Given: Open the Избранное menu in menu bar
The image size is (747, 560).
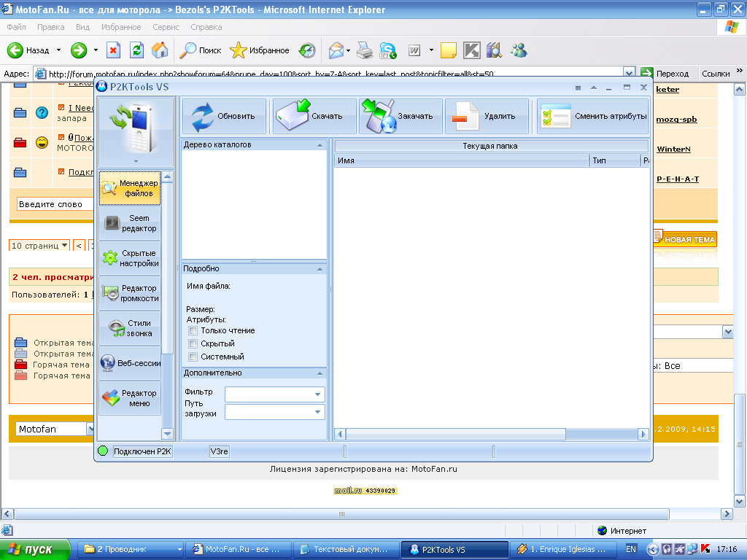Looking at the screenshot, I should coord(121,27).
